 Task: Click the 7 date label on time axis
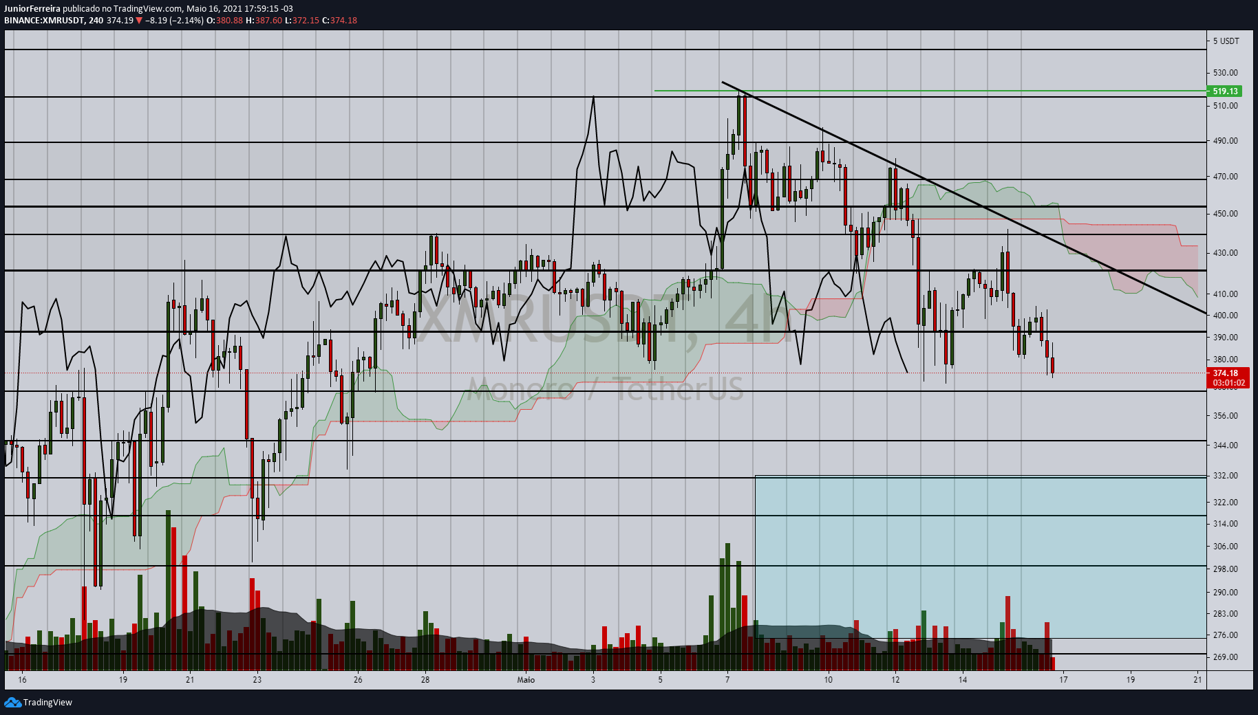[x=727, y=679]
